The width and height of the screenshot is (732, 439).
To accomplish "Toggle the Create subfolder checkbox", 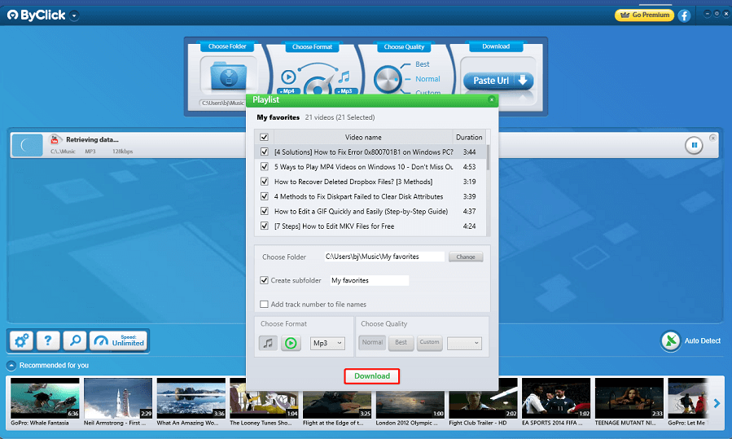I will pos(265,280).
